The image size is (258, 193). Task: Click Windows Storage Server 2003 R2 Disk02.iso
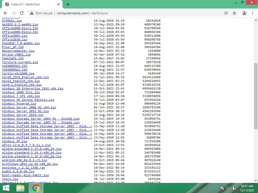pyautogui.click(x=41, y=122)
